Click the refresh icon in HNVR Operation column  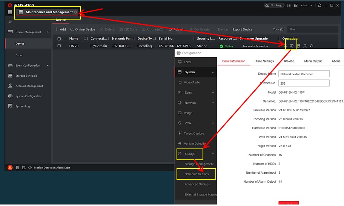312,46
